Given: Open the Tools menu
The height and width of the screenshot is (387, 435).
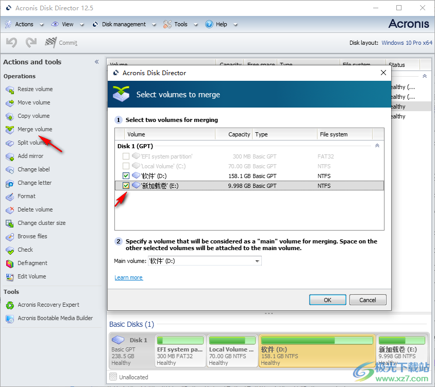Looking at the screenshot, I should pyautogui.click(x=181, y=24).
